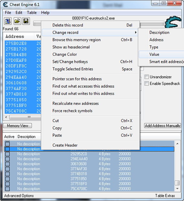This screenshot has width=184, height=201.
Task: Open the process selector computer icon
Action: [x=8, y=21]
